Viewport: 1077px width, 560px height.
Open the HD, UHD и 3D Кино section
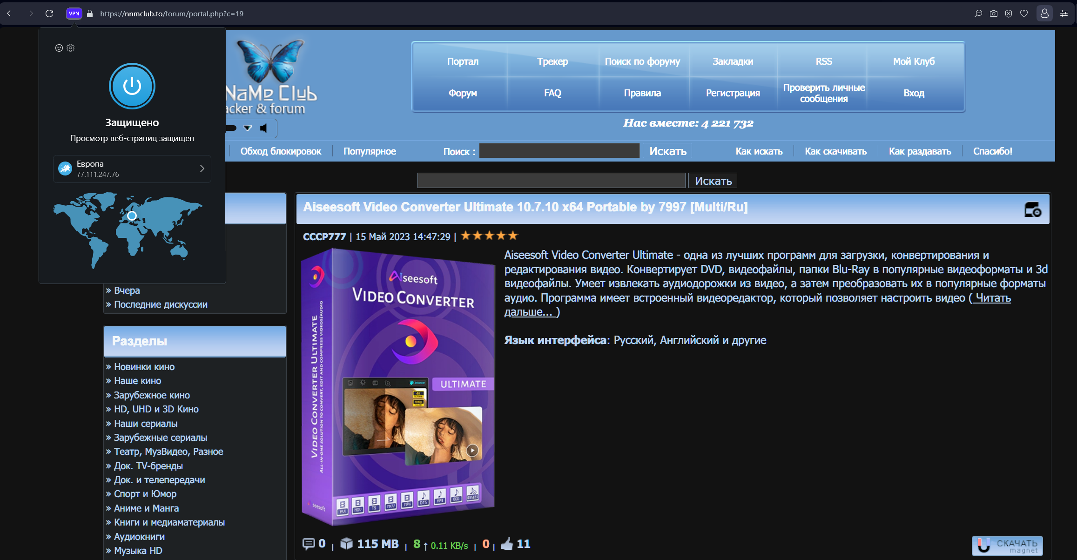tap(156, 409)
